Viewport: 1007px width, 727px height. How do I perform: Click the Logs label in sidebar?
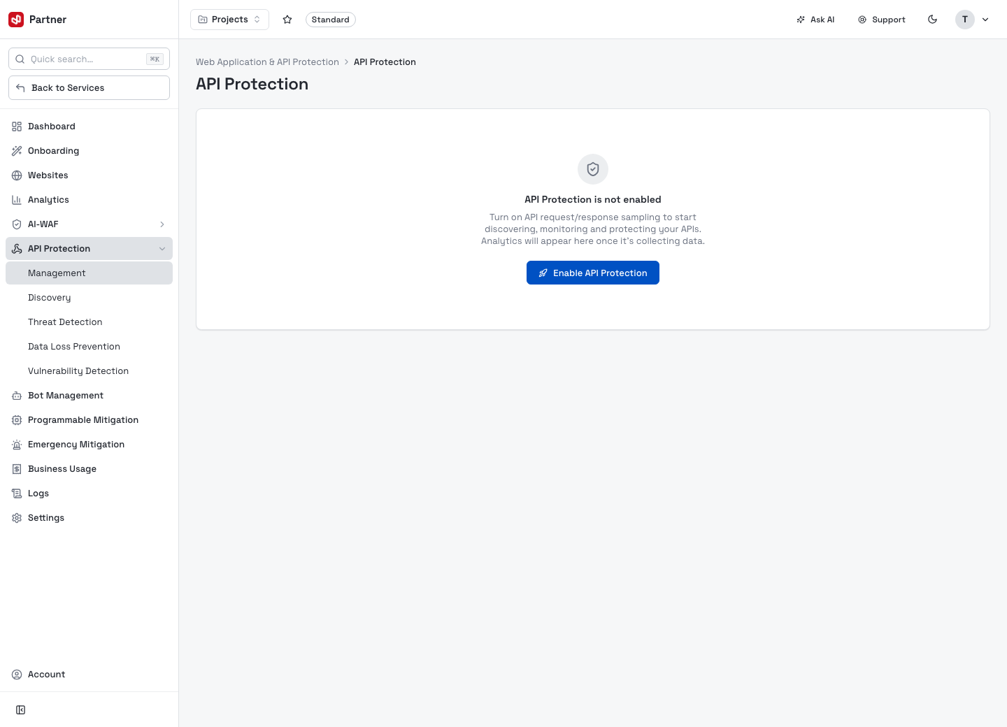38,494
